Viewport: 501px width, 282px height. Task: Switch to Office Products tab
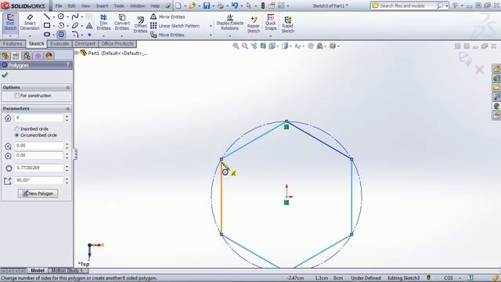click(117, 44)
